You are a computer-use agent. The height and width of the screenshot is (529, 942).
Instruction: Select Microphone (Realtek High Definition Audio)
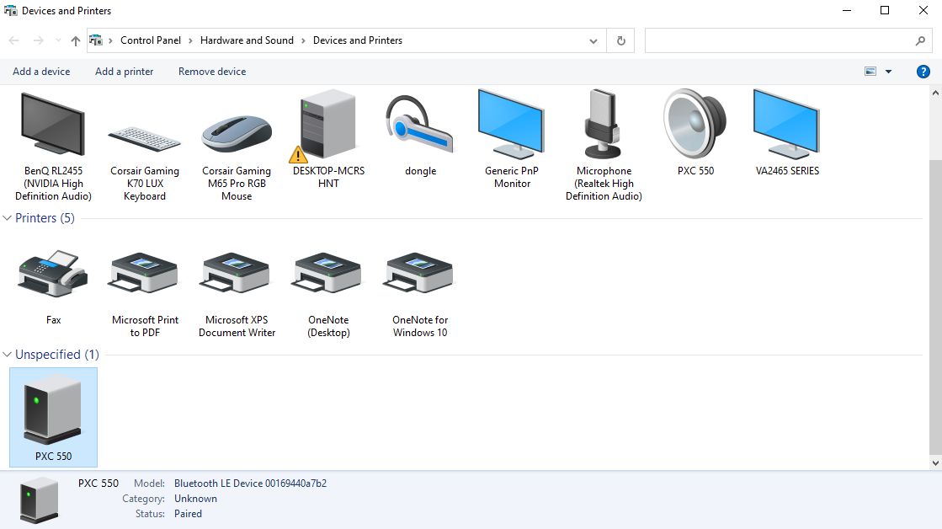[604, 146]
